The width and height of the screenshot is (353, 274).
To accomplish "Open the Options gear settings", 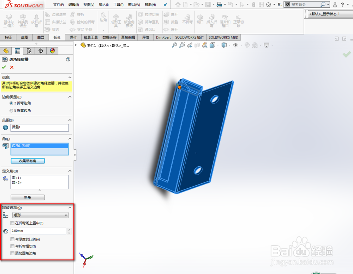I will pos(268,5).
